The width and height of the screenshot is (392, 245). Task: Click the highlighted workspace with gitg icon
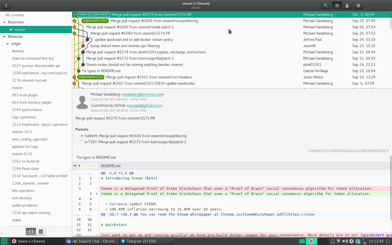(x=311, y=241)
